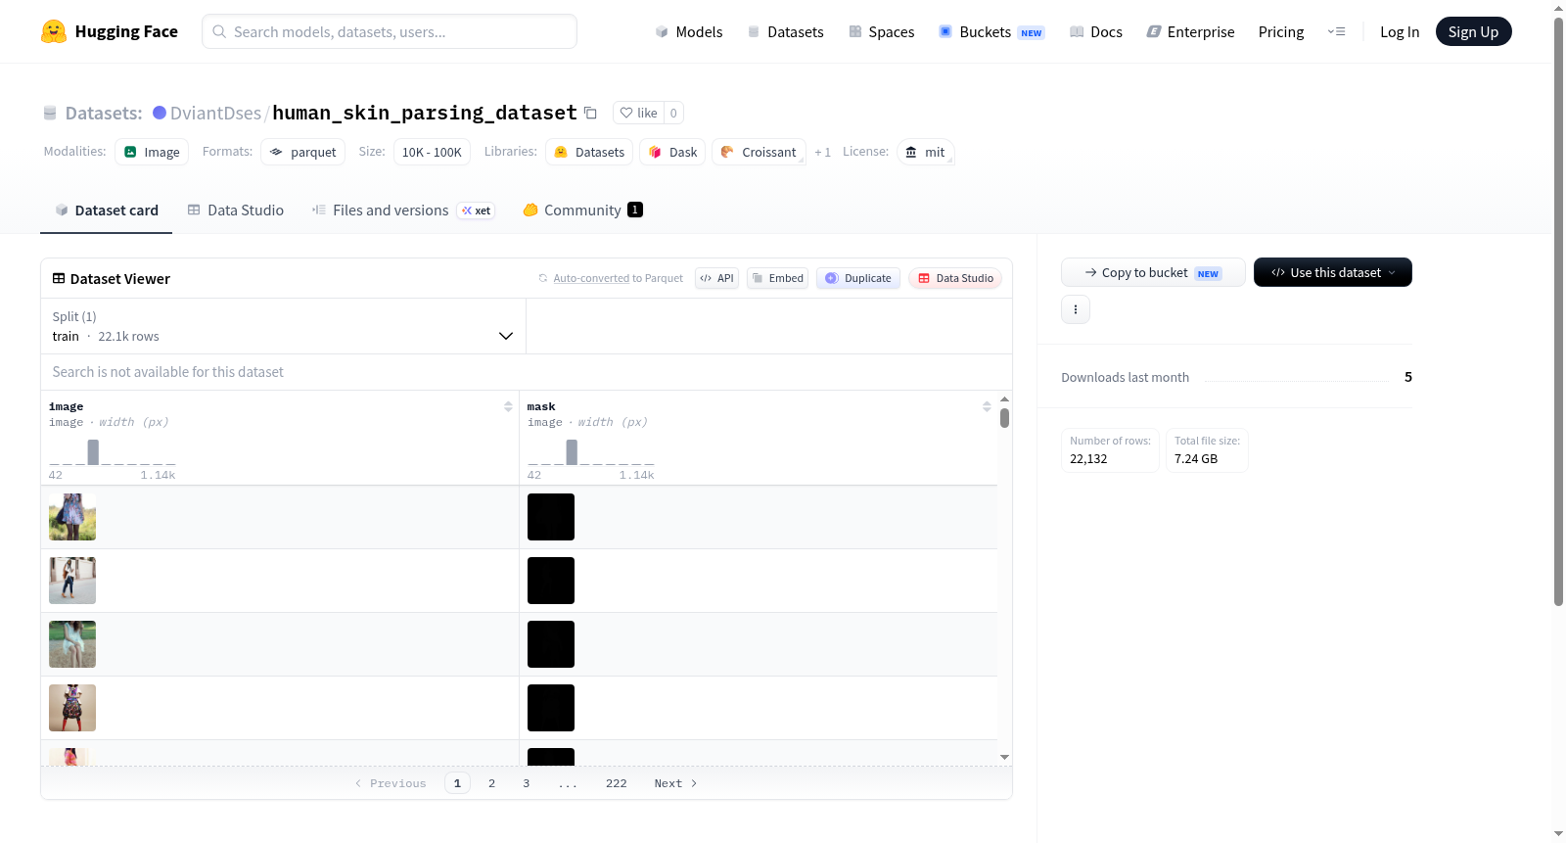Click the Sign Up button
This screenshot has height=843, width=1566.
(1473, 31)
